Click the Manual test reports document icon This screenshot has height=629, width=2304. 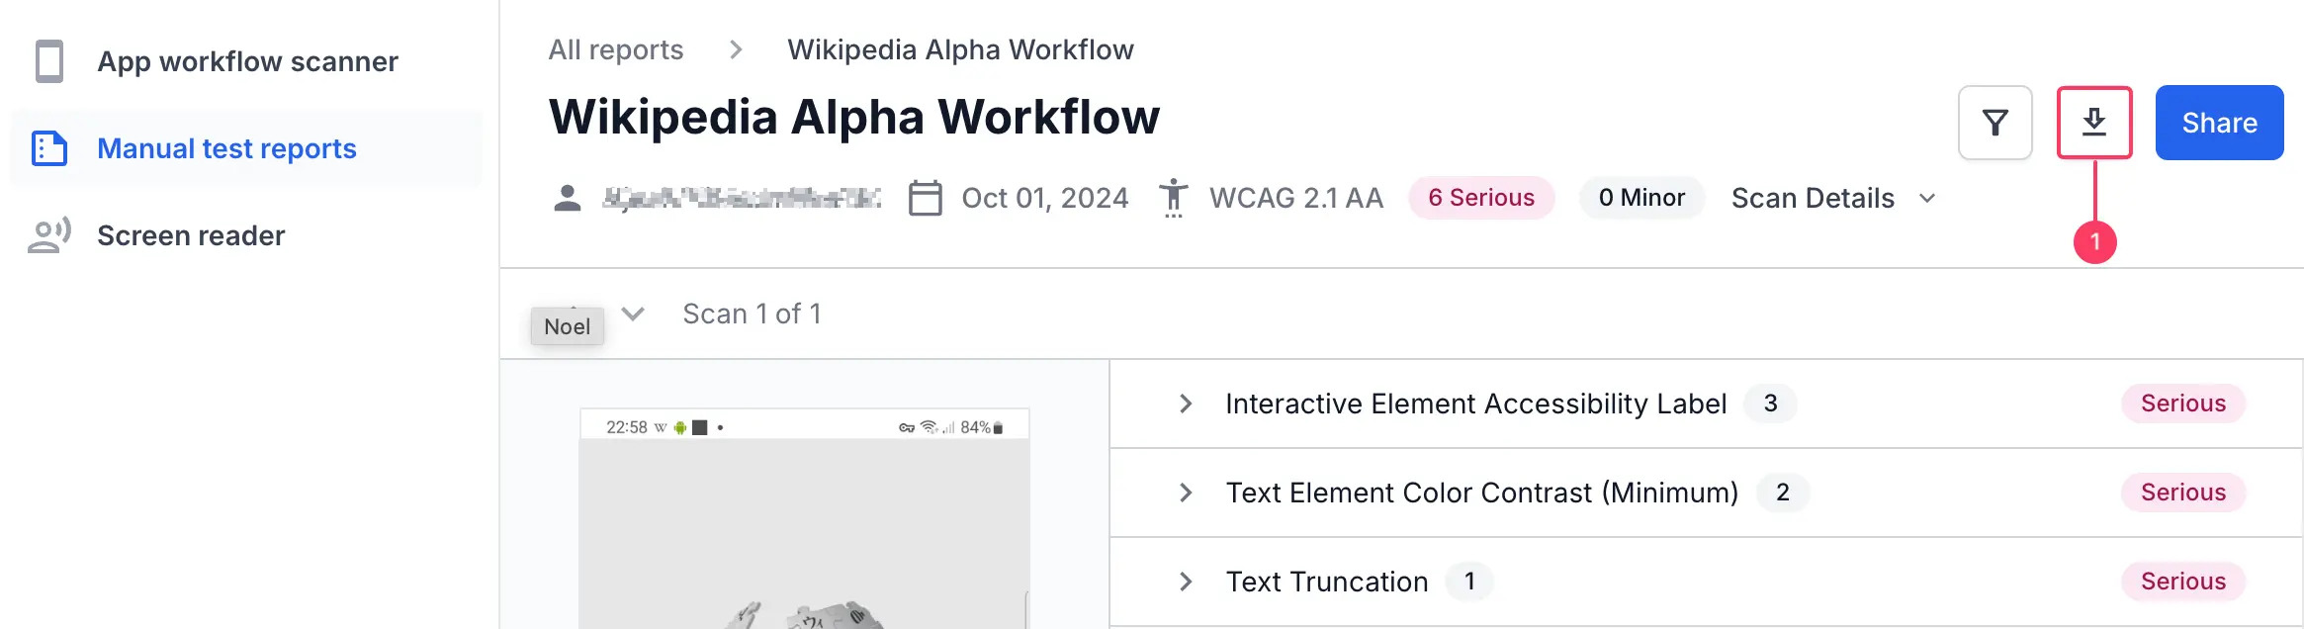pyautogui.click(x=49, y=148)
